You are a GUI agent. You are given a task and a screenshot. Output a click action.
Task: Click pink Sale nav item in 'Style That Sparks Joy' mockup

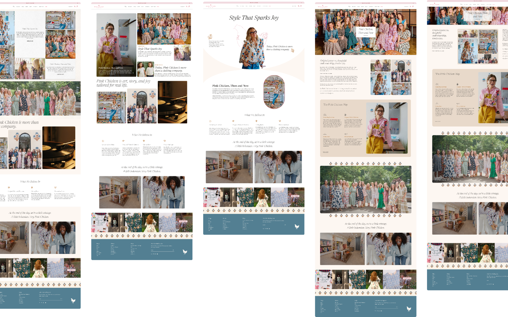pyautogui.click(x=270, y=6)
